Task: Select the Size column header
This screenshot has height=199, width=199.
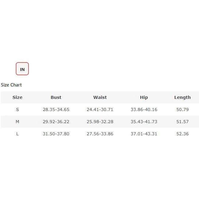Action: pyautogui.click(x=17, y=97)
